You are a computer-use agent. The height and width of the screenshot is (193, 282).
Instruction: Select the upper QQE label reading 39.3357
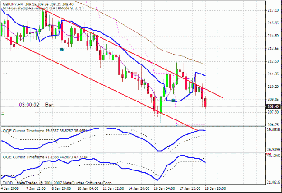tap(45, 131)
